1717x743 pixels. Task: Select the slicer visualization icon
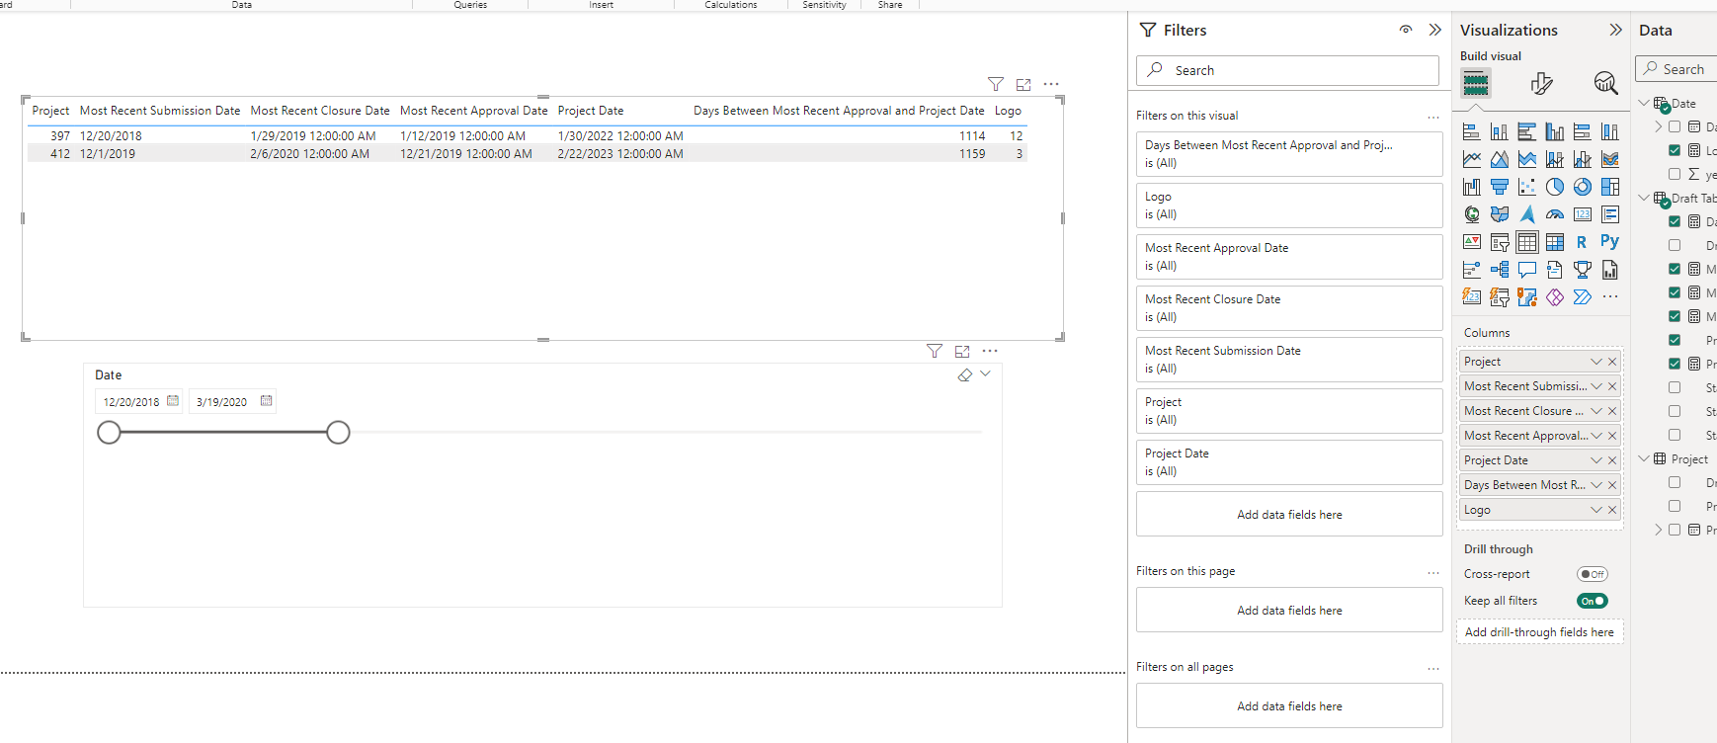coord(1500,242)
